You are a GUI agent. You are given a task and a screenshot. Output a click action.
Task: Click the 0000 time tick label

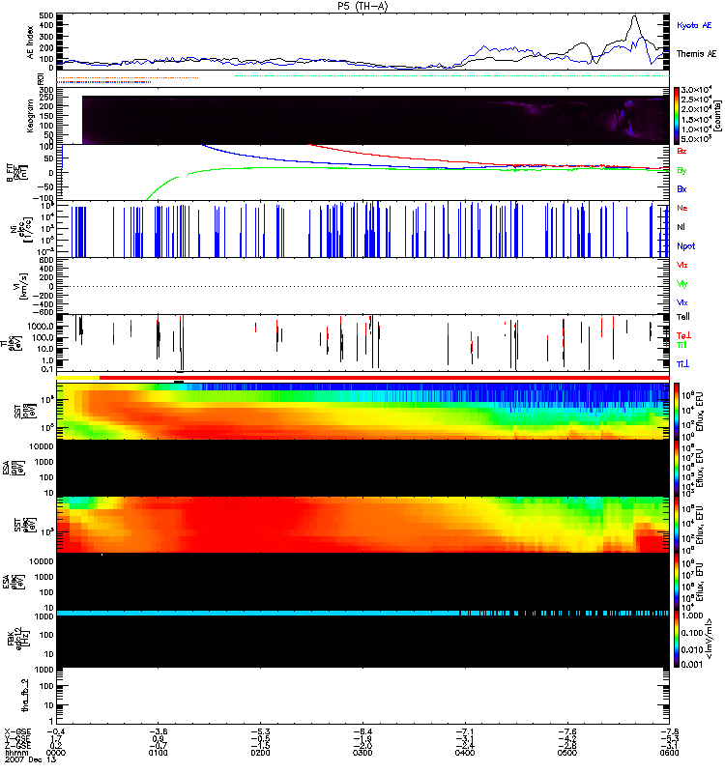(x=56, y=753)
